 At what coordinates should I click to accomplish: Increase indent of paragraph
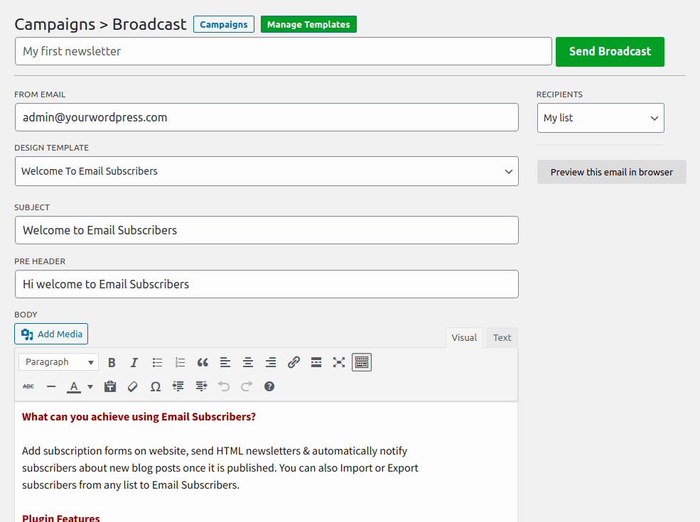click(x=201, y=386)
